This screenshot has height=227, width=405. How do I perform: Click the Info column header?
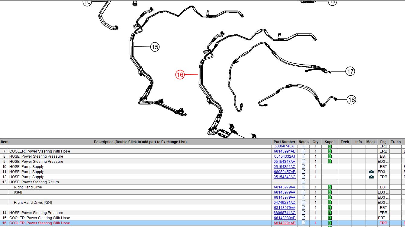click(x=358, y=142)
